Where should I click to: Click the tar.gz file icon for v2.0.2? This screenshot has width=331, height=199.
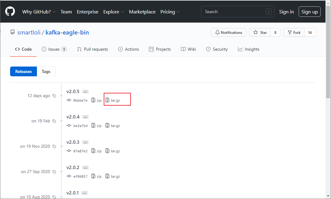pyautogui.click(x=107, y=176)
